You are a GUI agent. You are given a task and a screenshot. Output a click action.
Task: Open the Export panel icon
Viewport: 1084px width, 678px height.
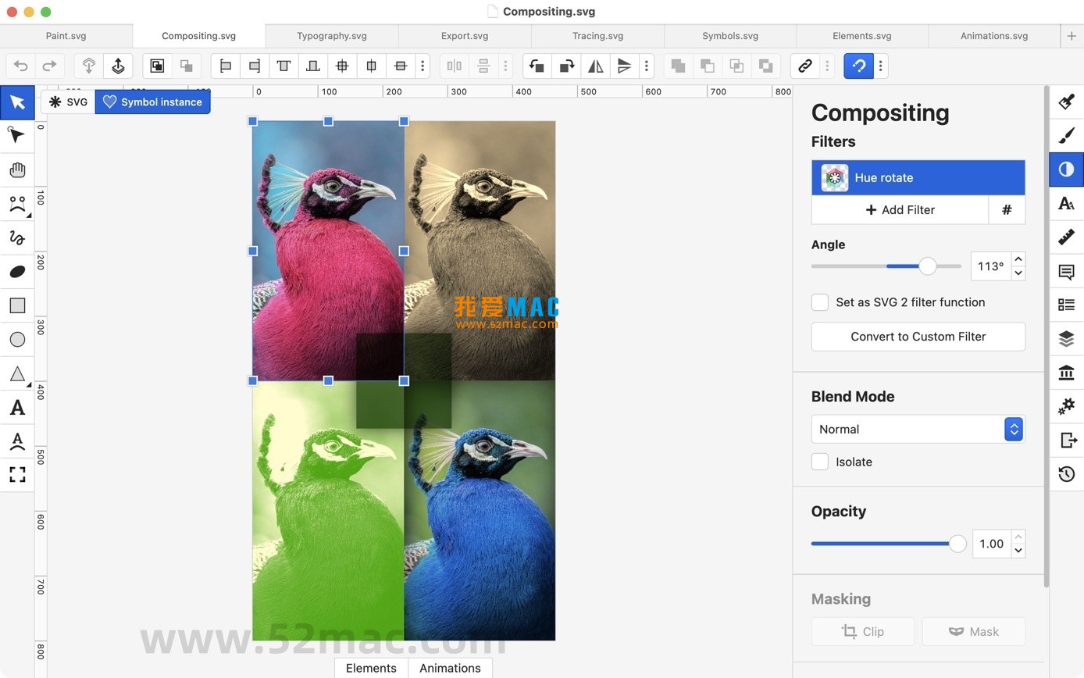[x=1067, y=440]
